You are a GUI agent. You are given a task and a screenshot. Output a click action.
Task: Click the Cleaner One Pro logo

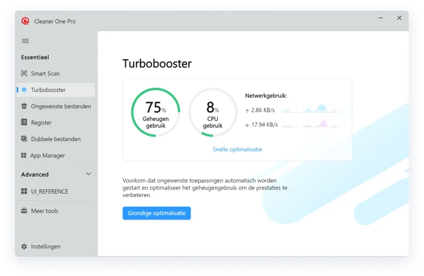pyautogui.click(x=25, y=21)
